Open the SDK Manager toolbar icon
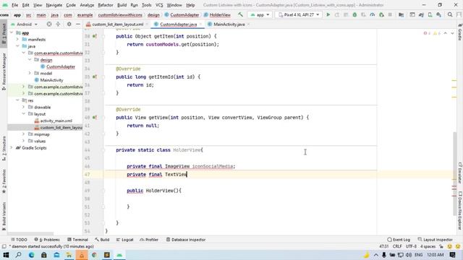Image resolution: width=463 pixels, height=260 pixels. pyautogui.click(x=439, y=14)
